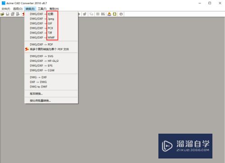Select DWG/DXF to HP-GL/2 entry
Viewport: 225px width, 163px height.
(x=51, y=61)
